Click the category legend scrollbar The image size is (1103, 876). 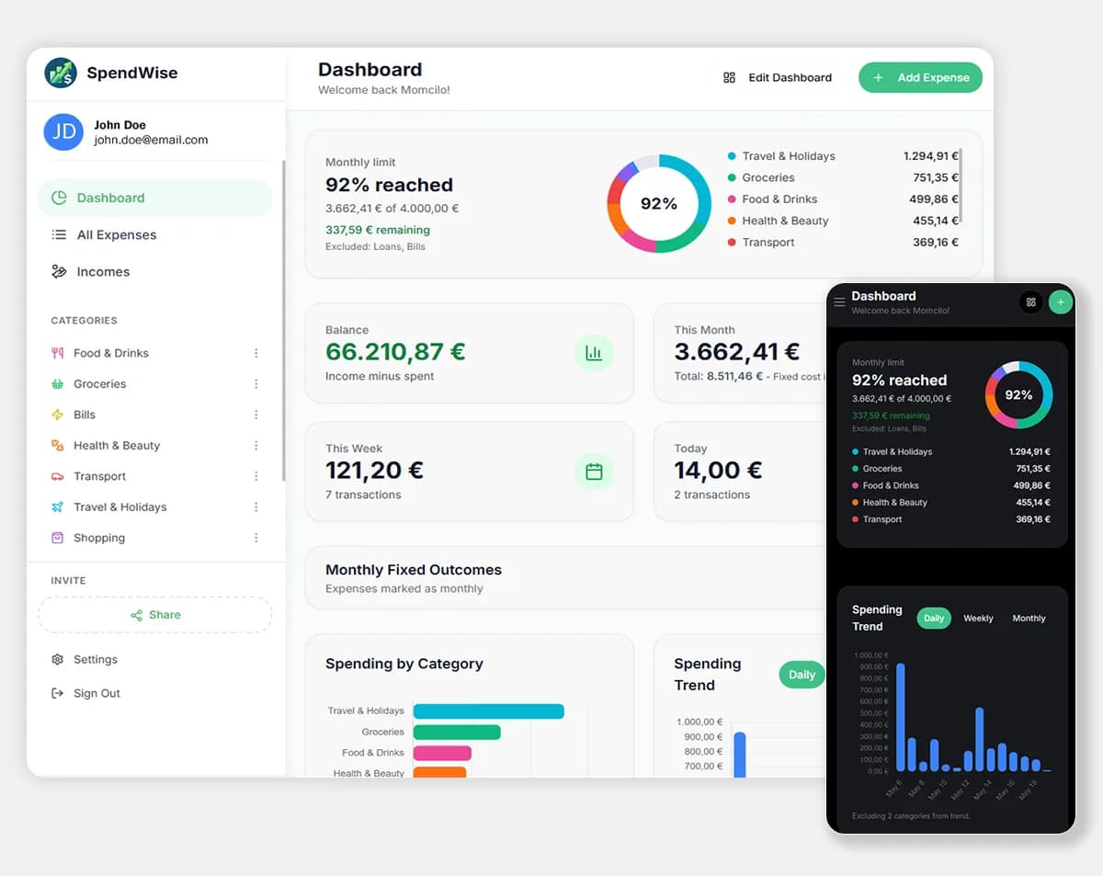[960, 187]
